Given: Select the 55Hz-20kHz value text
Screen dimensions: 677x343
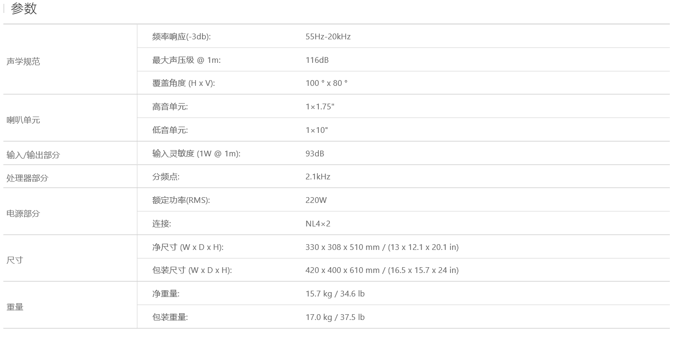Looking at the screenshot, I should [328, 36].
